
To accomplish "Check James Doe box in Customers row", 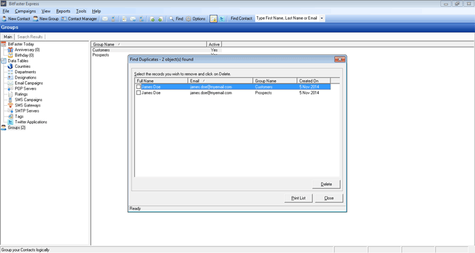I will [138, 87].
